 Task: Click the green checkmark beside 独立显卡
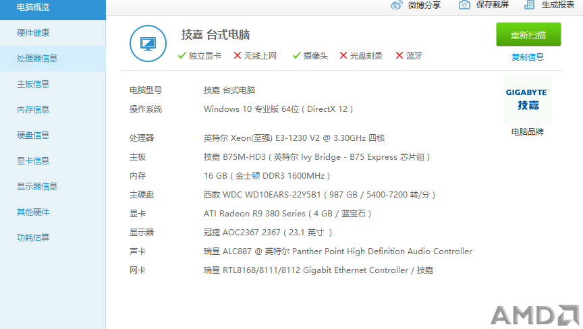pos(182,56)
